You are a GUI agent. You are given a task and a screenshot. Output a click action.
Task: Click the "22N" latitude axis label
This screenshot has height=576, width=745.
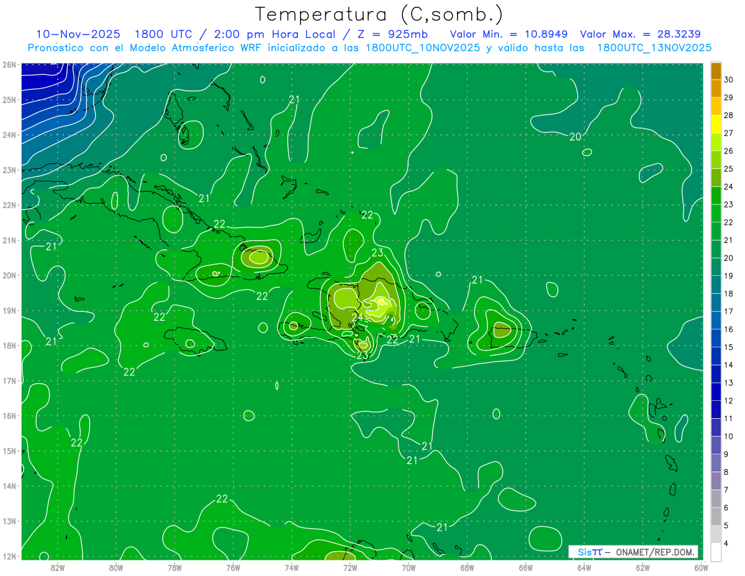9,205
